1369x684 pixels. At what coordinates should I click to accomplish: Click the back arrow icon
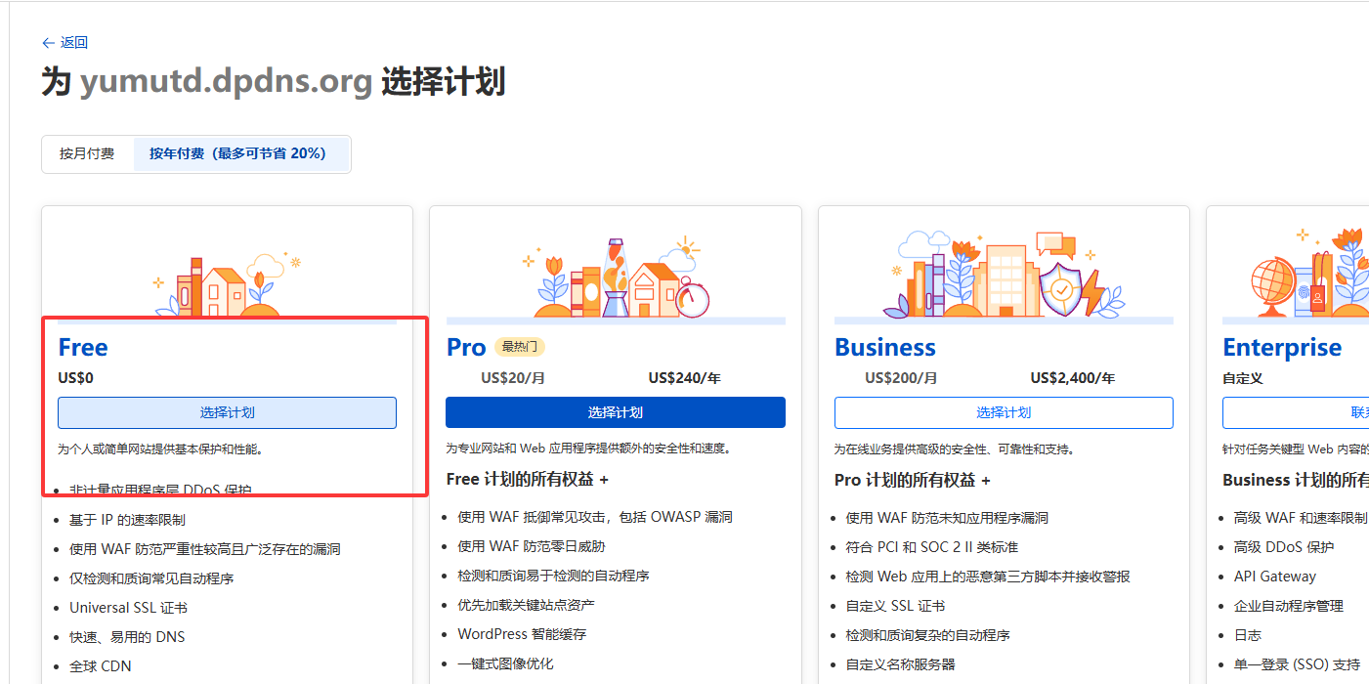[x=48, y=43]
